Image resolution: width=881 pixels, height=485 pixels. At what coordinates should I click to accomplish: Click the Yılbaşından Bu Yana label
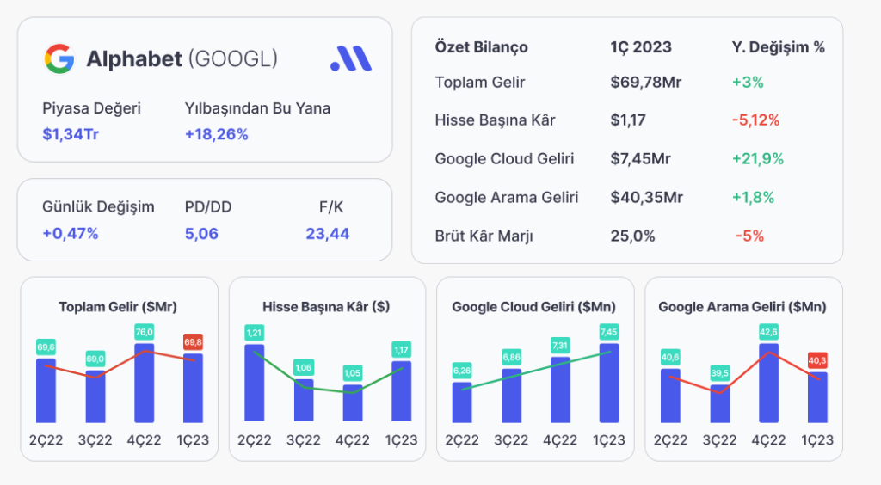coord(258,108)
